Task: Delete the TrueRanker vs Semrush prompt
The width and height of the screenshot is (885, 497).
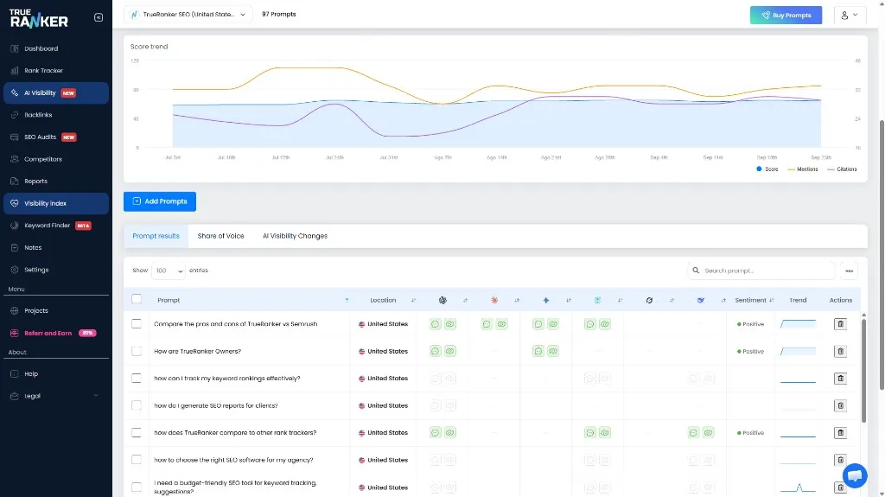Action: point(840,324)
